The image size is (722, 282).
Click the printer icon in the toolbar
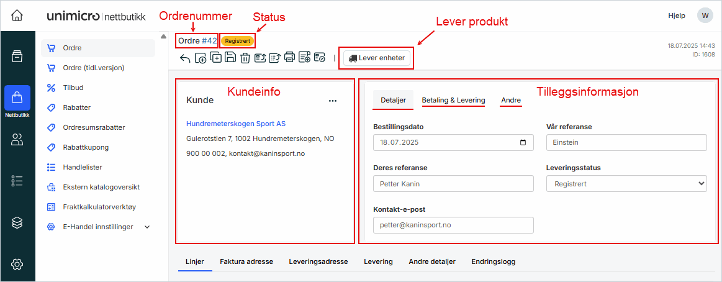click(289, 58)
